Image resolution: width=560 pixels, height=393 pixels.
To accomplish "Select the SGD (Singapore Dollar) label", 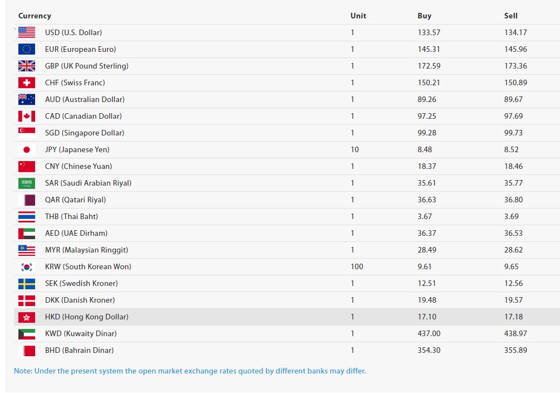I will point(85,133).
